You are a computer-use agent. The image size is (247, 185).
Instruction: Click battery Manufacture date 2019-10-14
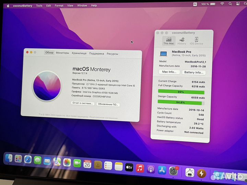click(196, 110)
